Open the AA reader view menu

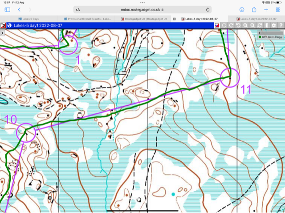click(x=78, y=9)
